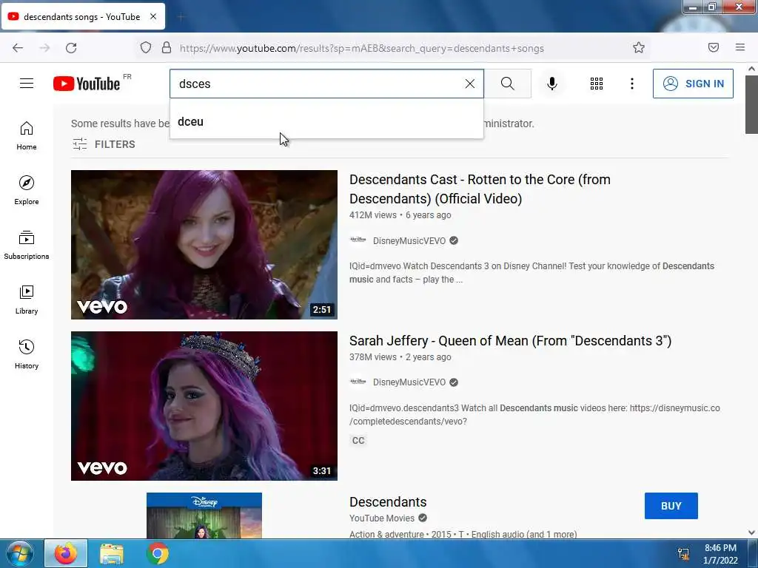The height and width of the screenshot is (568, 758).
Task: Click the browser address bar URL
Action: pyautogui.click(x=361, y=48)
